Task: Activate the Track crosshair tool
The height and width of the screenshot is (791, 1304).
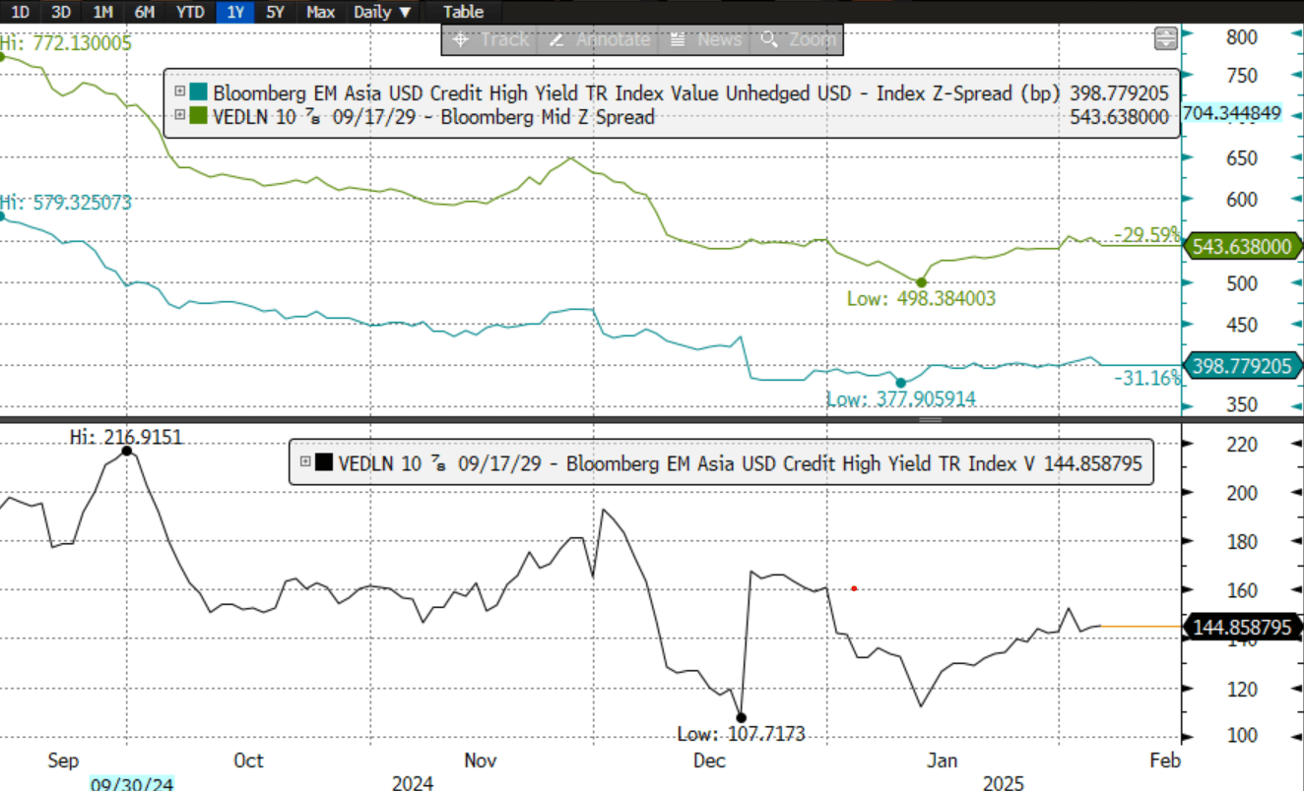Action: 488,39
